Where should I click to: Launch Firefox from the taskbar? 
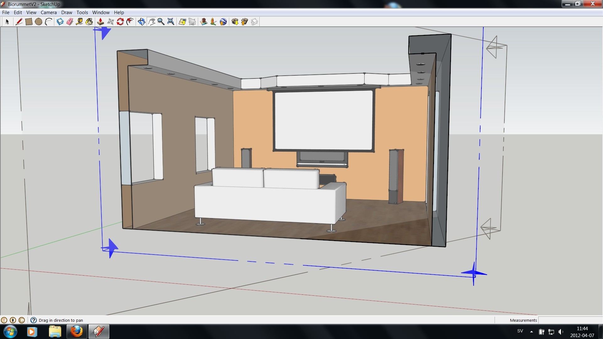76,331
